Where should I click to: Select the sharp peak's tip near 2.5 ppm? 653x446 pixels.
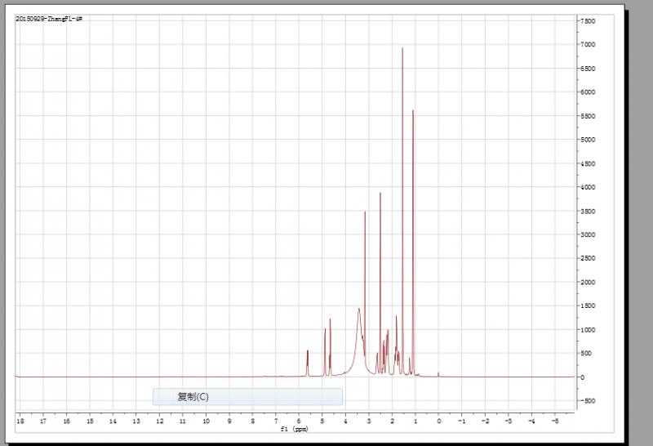pyautogui.click(x=380, y=194)
